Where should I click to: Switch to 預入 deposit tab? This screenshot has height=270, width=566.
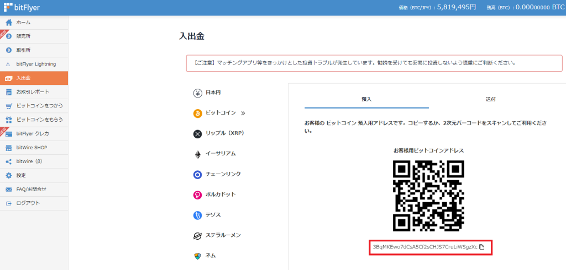pos(367,99)
